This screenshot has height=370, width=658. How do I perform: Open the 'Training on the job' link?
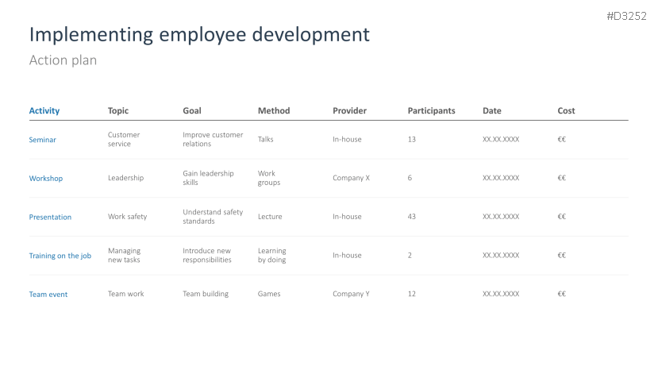pos(60,256)
